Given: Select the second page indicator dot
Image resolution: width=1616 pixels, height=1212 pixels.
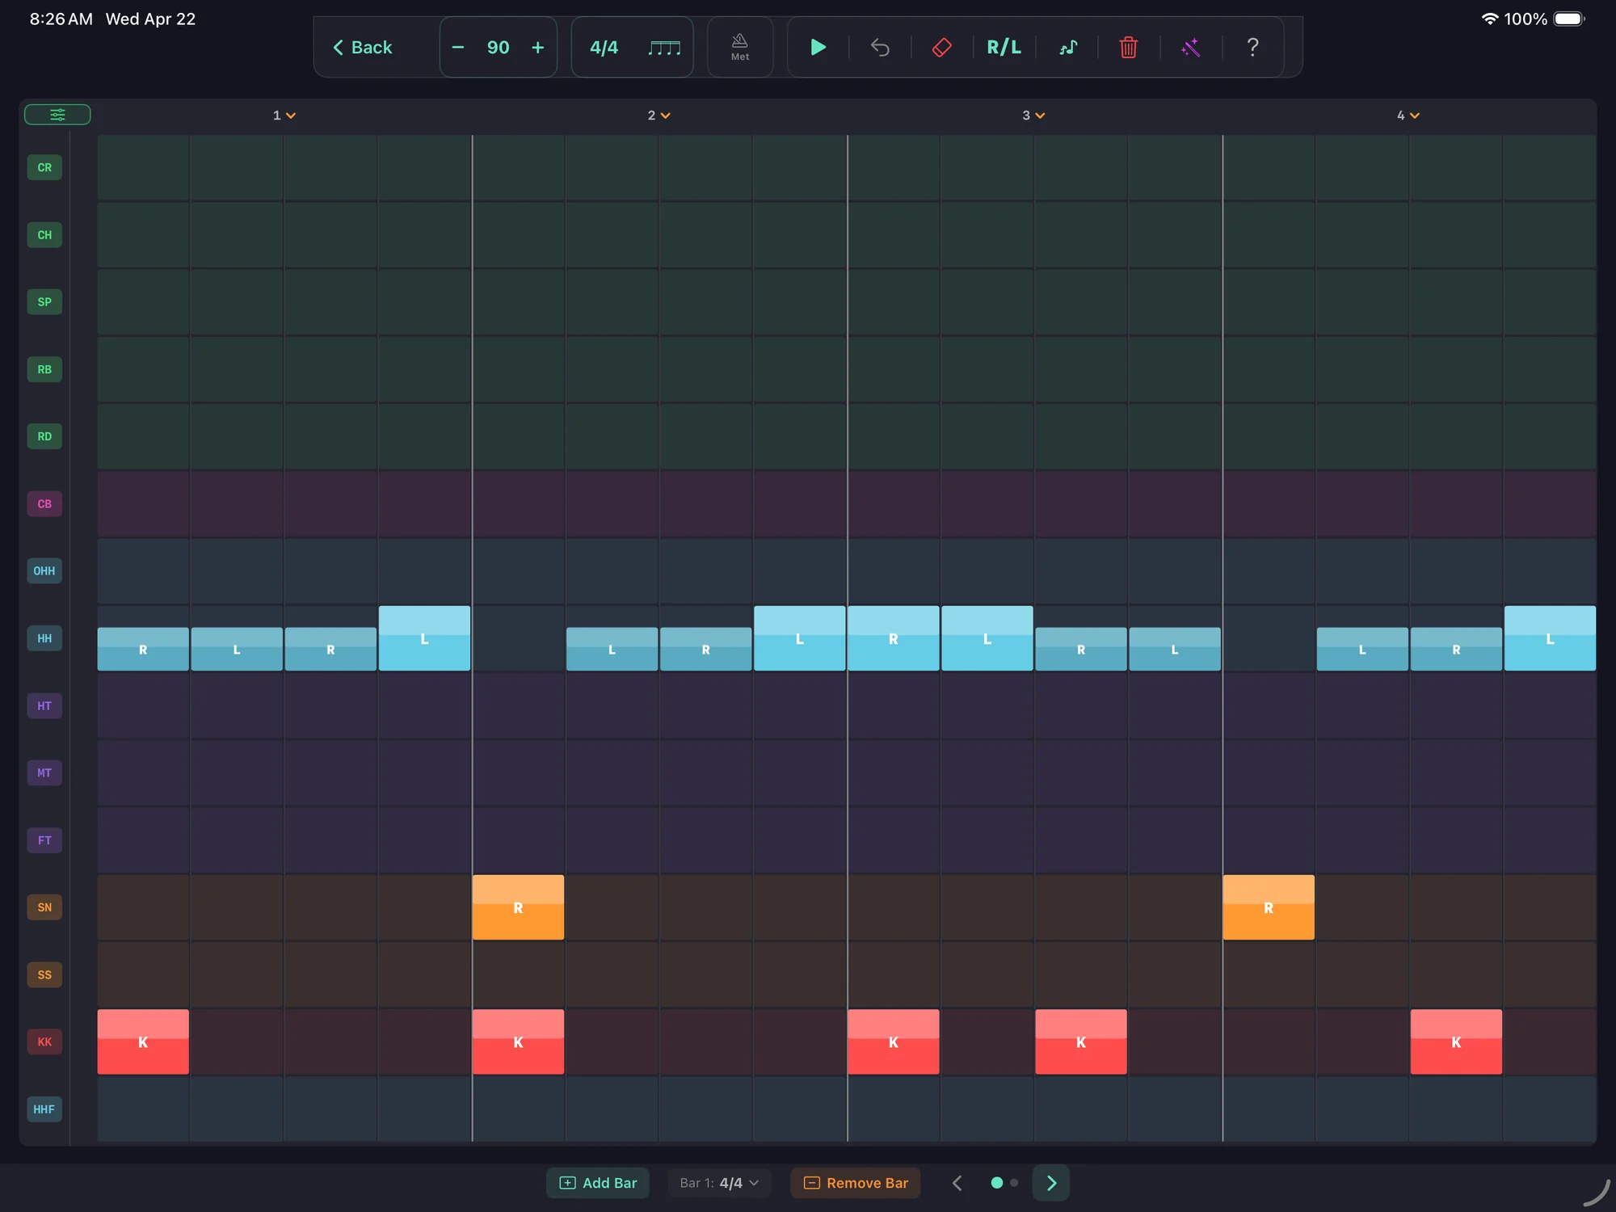Looking at the screenshot, I should pyautogui.click(x=1014, y=1183).
